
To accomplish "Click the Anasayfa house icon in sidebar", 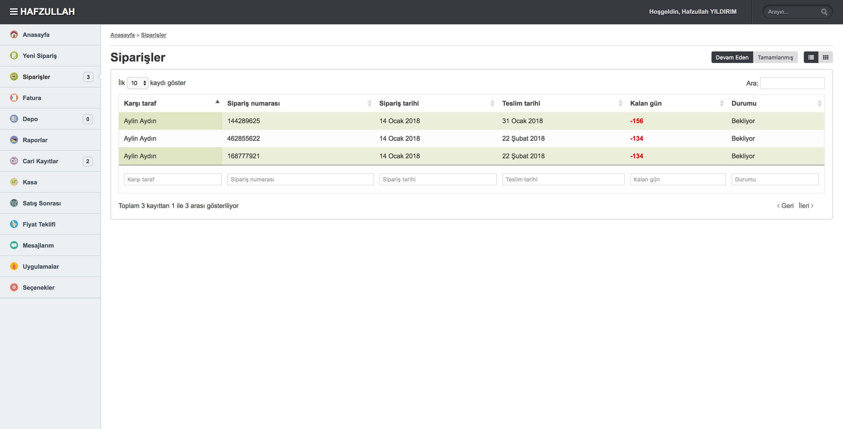I will coord(14,35).
